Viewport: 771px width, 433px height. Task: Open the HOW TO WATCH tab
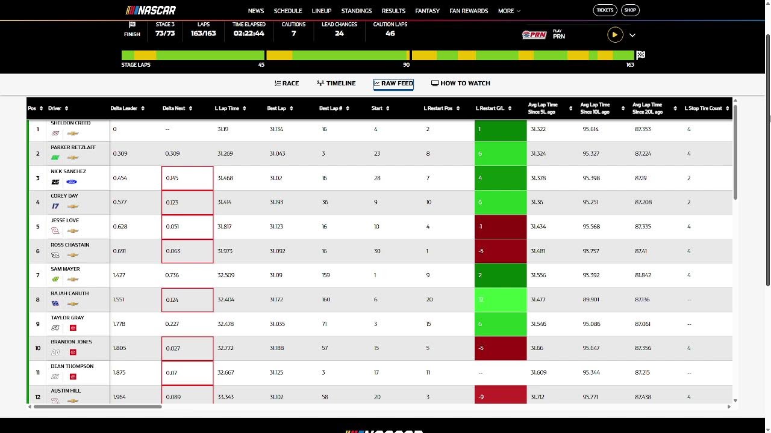pyautogui.click(x=461, y=84)
